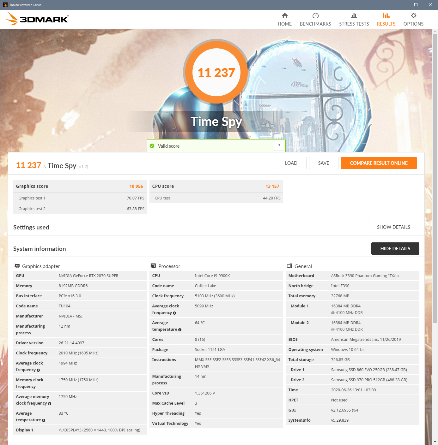The width and height of the screenshot is (438, 445).
Task: Go to the HOME page
Action: click(285, 20)
